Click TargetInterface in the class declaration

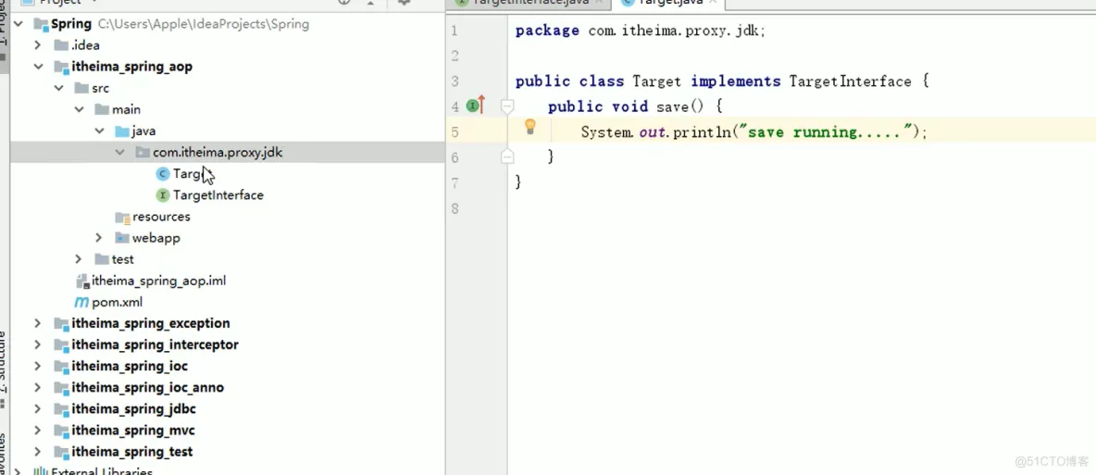(850, 81)
